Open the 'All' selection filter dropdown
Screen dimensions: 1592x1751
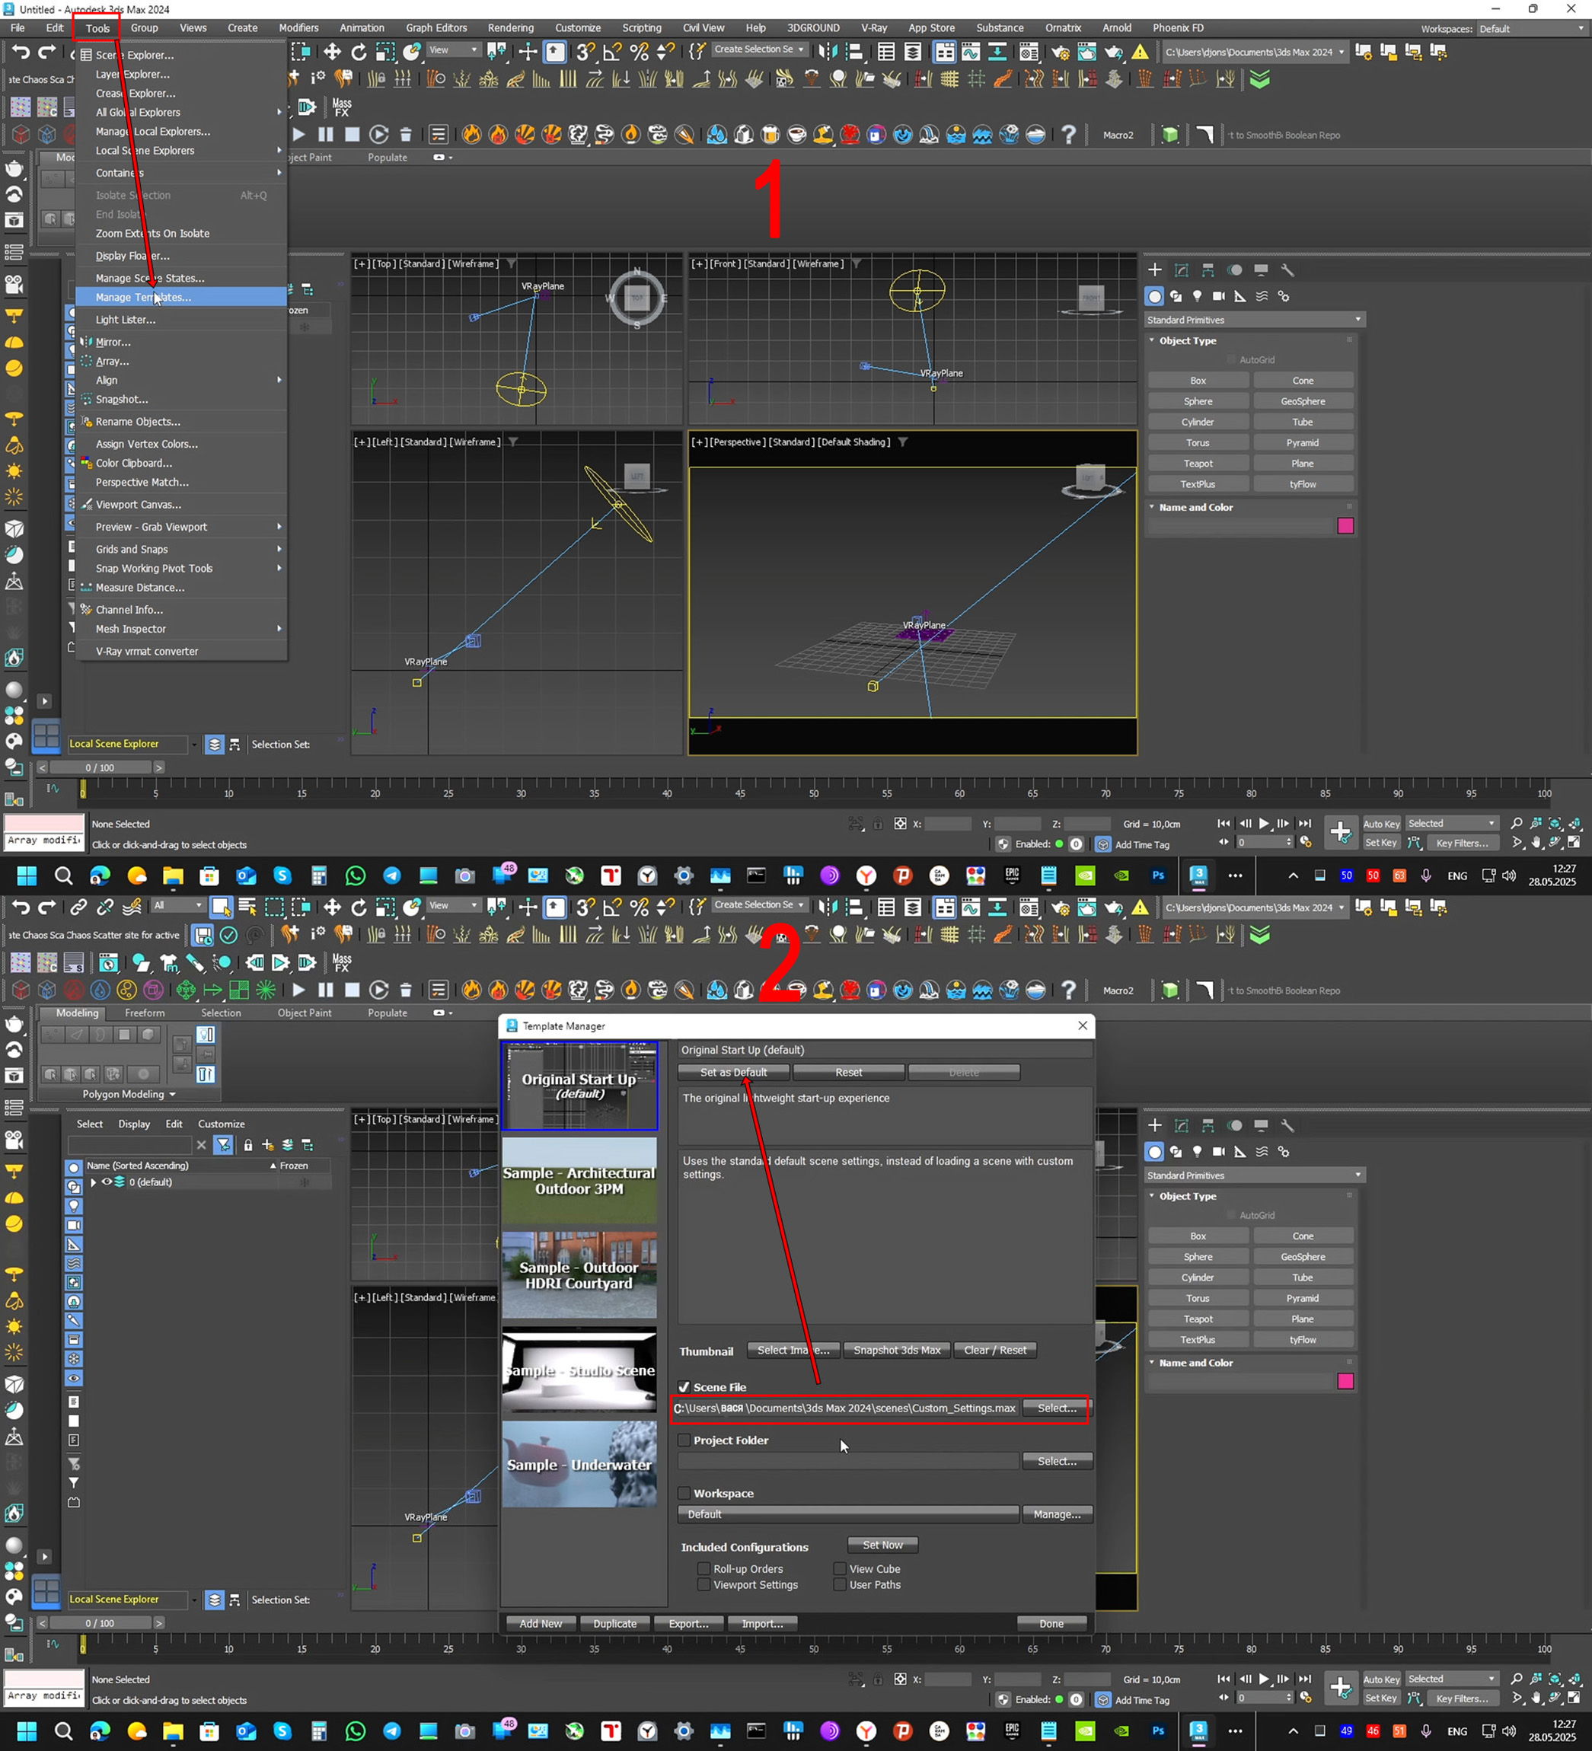tap(178, 906)
